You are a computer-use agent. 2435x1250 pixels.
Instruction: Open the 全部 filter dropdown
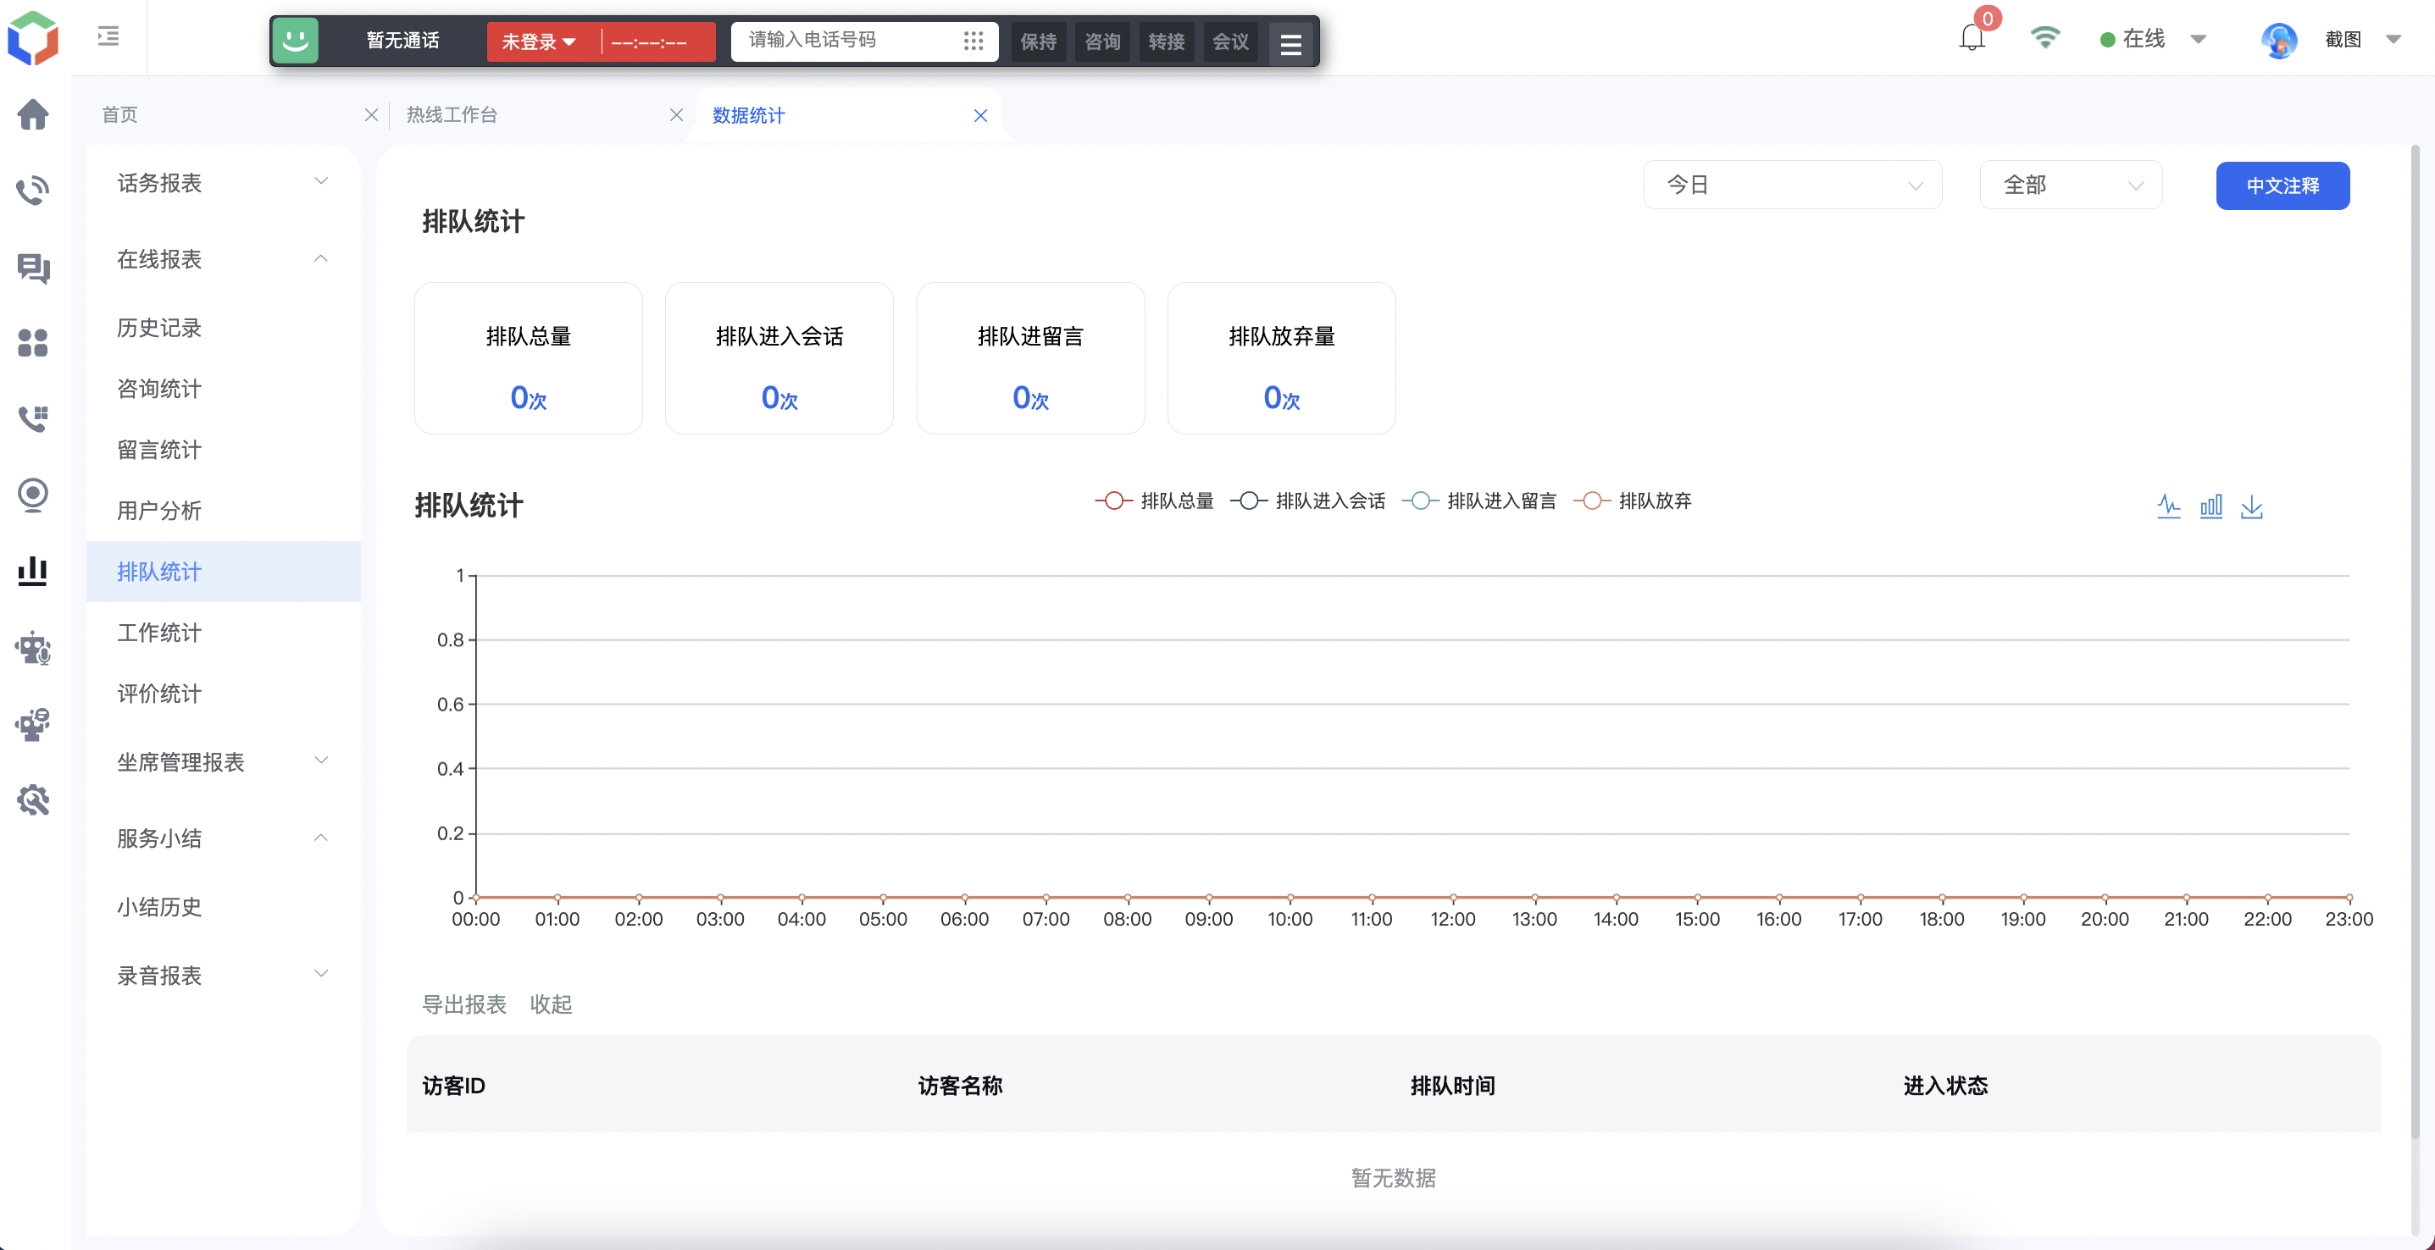click(2071, 185)
